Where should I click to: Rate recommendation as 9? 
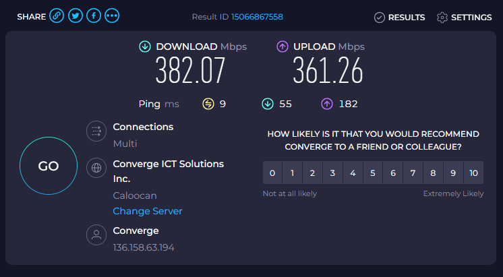click(453, 173)
